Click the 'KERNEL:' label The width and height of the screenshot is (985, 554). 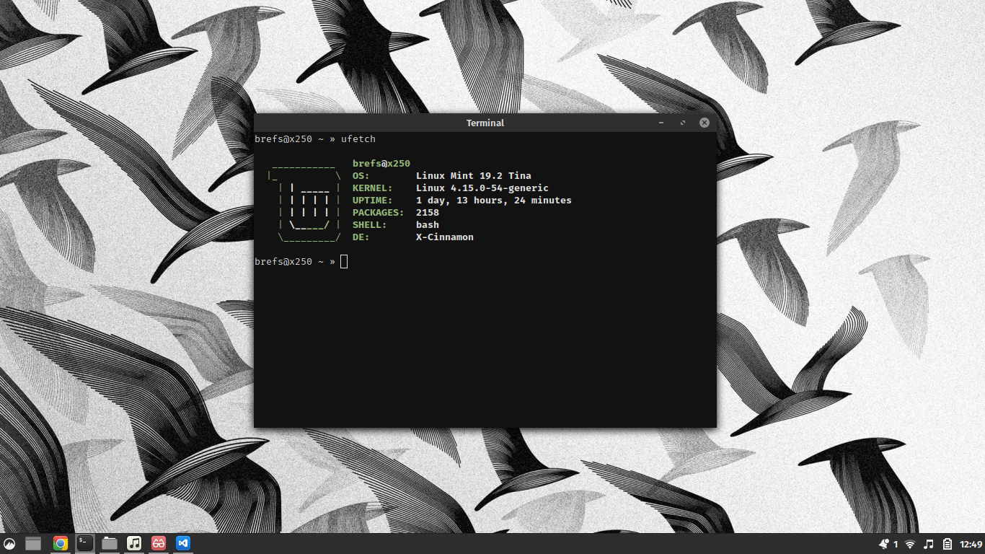[x=373, y=188]
